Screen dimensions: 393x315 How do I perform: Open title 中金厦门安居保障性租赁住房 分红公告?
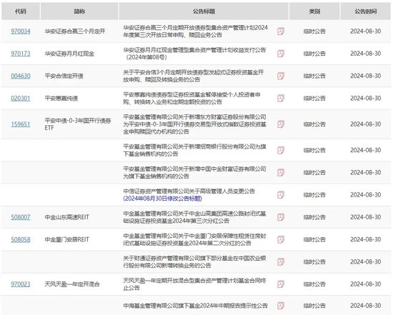194,239
